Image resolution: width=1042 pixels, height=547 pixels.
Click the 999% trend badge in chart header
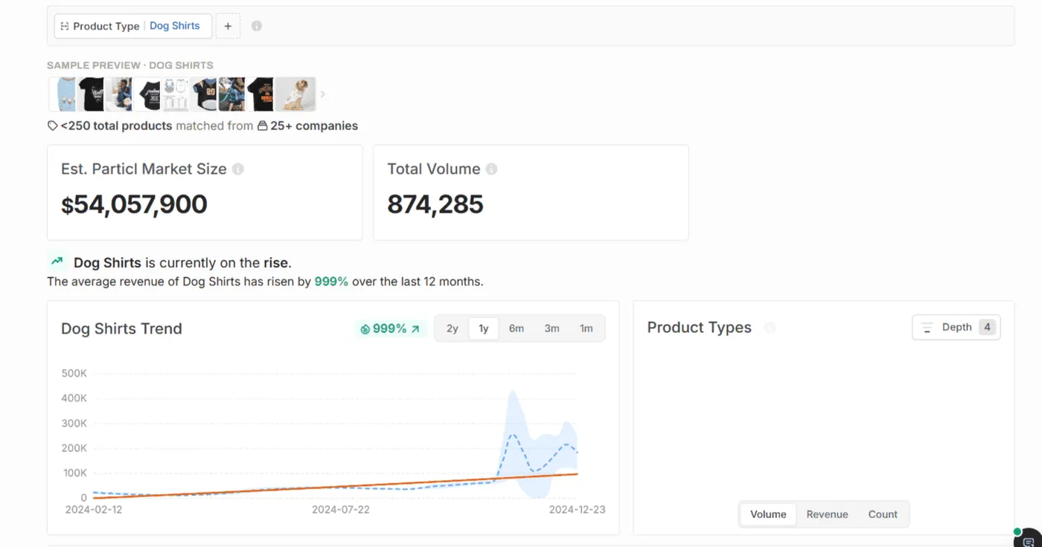pyautogui.click(x=390, y=328)
